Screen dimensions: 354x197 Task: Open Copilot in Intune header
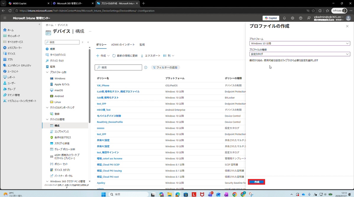[271, 18]
